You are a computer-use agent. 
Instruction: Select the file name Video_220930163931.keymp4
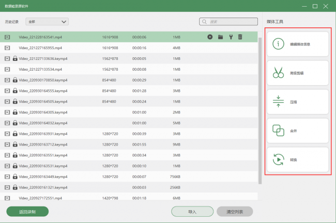pos(43,134)
